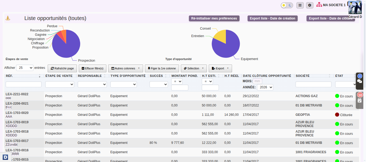Open the Sélection menu
Screen dimensions: 366x162
(x=194, y=68)
